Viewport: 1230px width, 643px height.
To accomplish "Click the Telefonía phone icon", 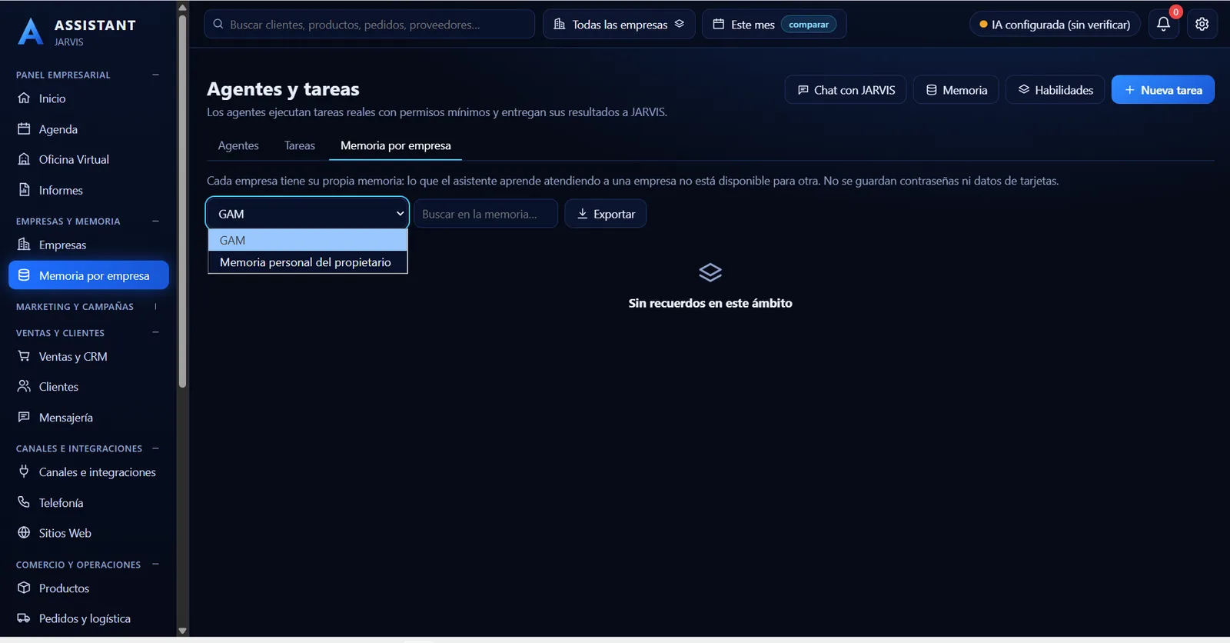I will point(24,502).
